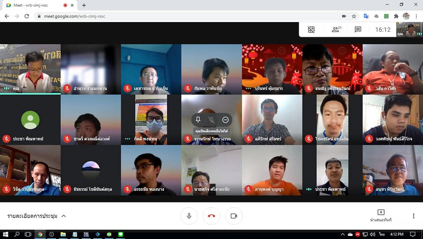Open a new browser tab
This screenshot has height=239, width=423.
point(84,5)
